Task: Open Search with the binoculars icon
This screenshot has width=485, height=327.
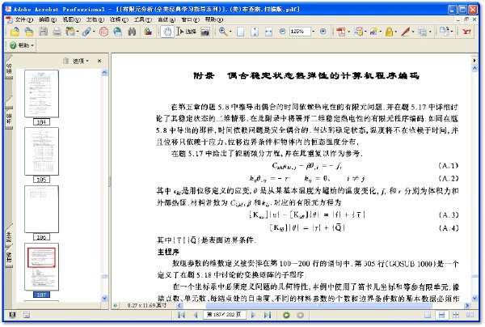Action: (x=132, y=32)
